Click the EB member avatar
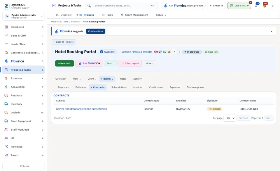This screenshot has height=171, width=280. click(169, 52)
